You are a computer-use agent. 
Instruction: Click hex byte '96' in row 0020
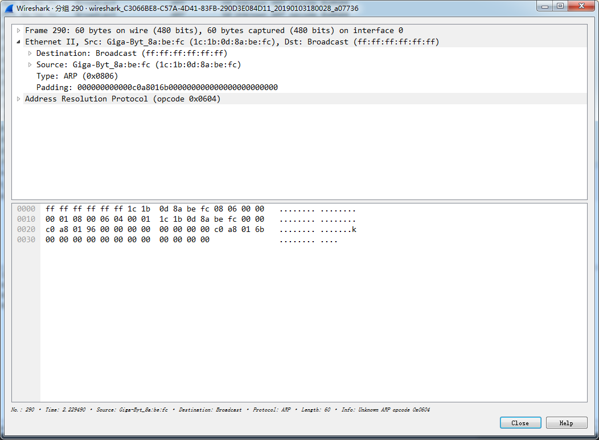(x=91, y=229)
